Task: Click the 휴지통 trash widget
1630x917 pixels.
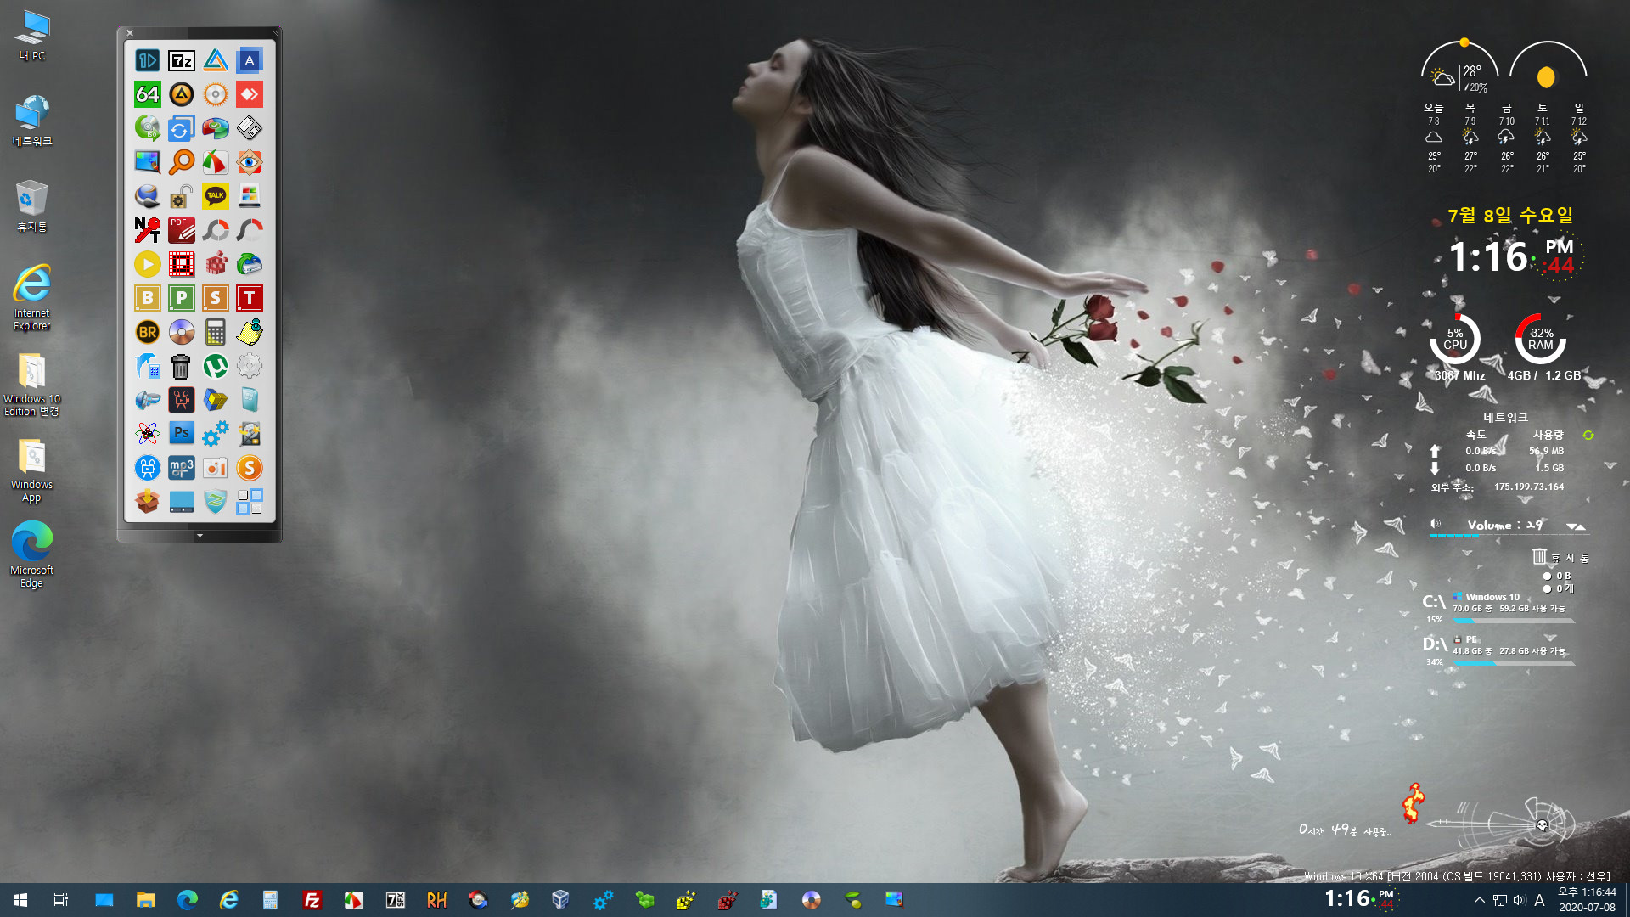Action: pos(1560,557)
